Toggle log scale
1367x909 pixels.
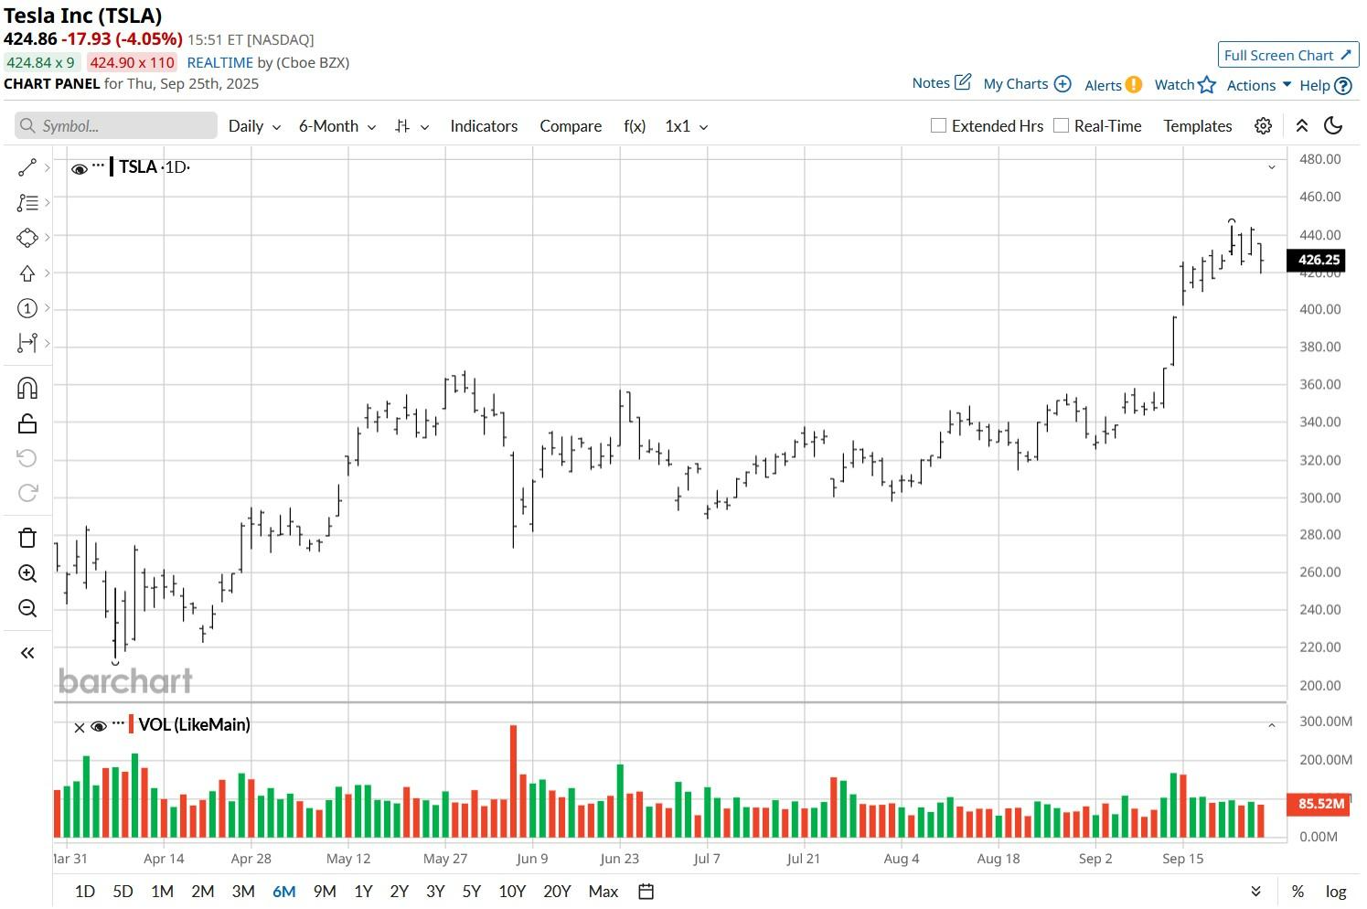click(1336, 892)
